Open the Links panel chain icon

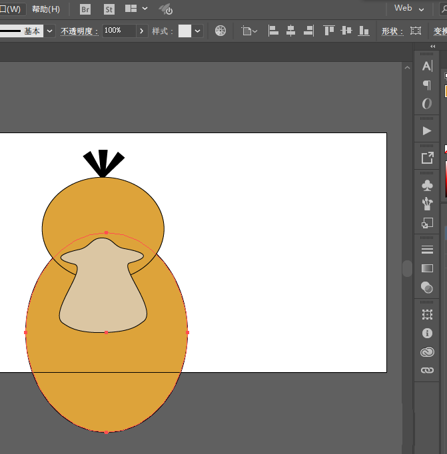coord(427,370)
